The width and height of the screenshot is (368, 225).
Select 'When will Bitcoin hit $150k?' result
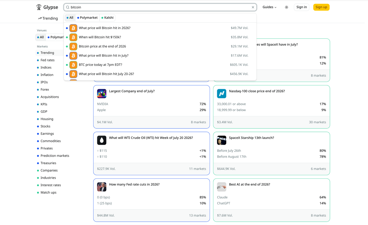click(160, 37)
